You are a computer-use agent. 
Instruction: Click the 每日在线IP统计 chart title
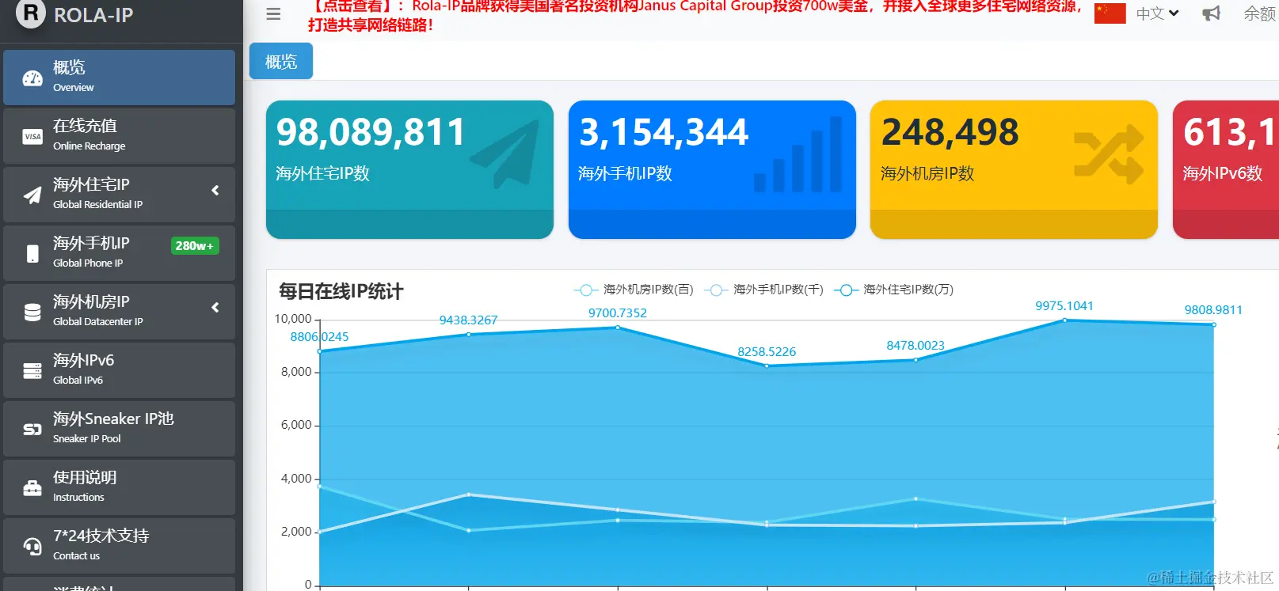[341, 291]
